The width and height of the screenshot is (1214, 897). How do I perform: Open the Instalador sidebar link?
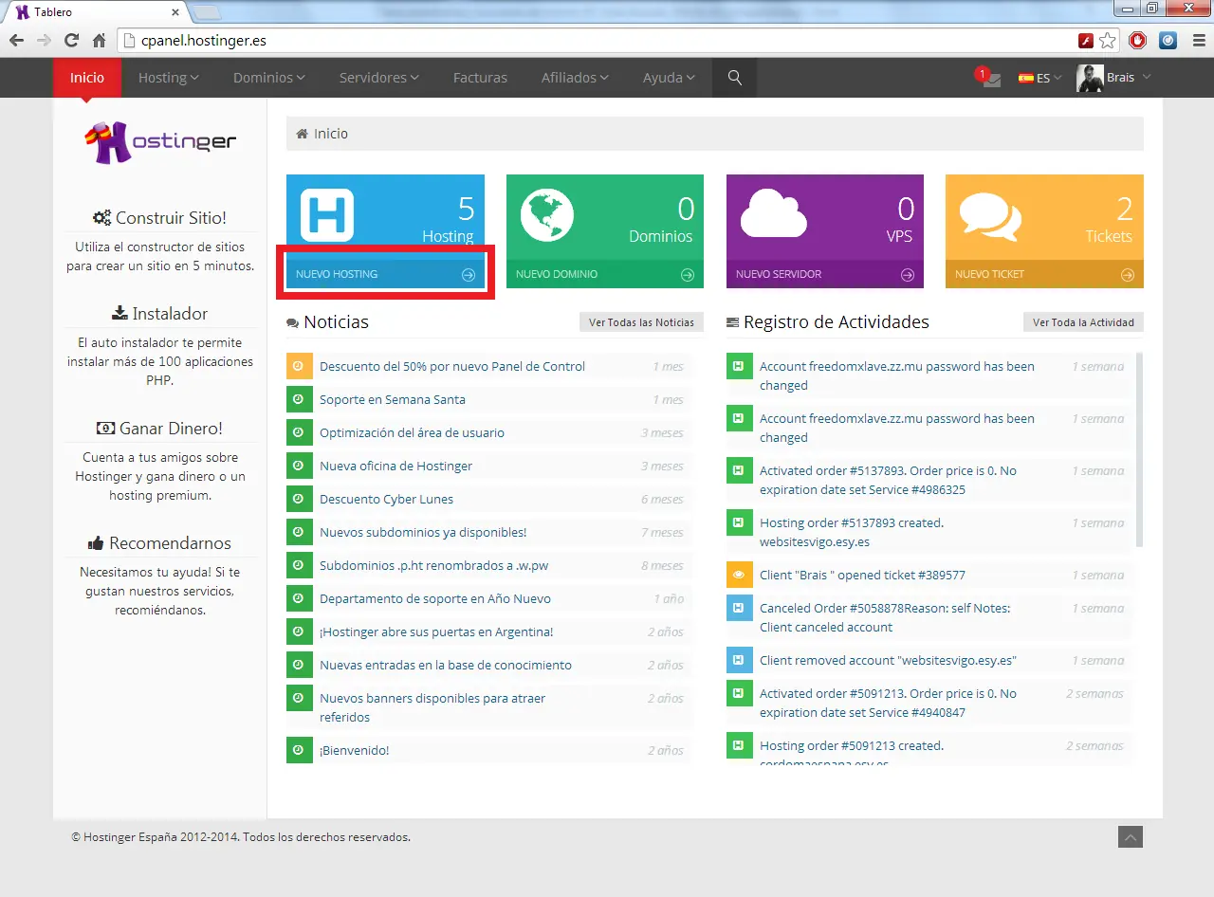click(x=159, y=314)
